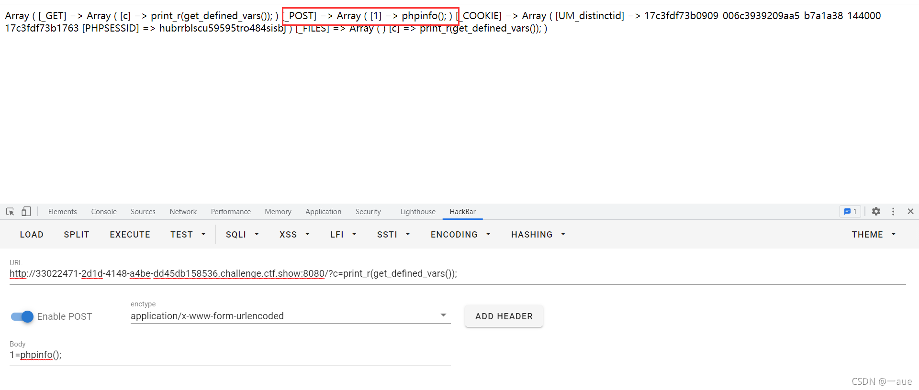Open the Sources tab
The width and height of the screenshot is (919, 390).
click(x=143, y=211)
